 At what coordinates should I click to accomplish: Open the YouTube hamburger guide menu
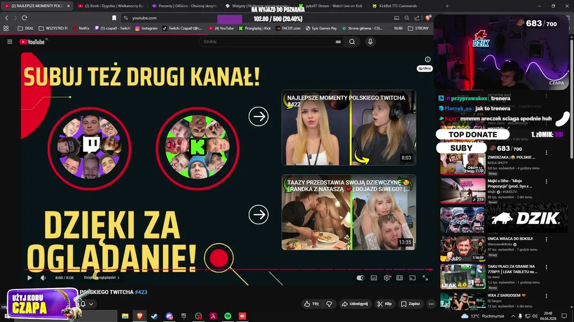click(x=9, y=42)
